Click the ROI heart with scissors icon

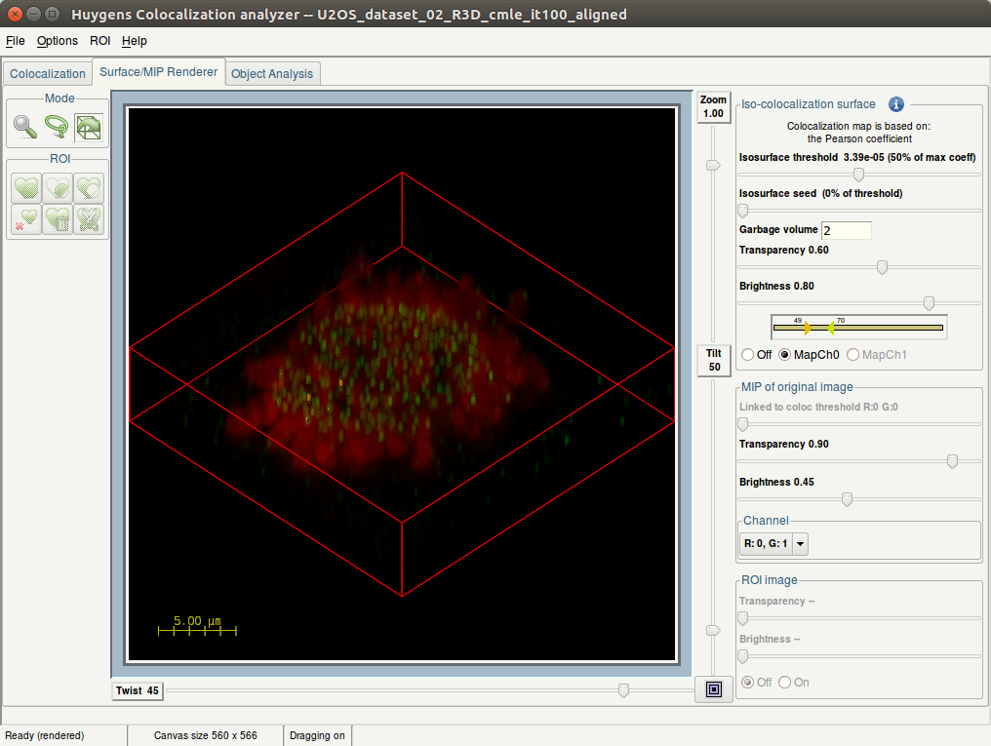89,218
